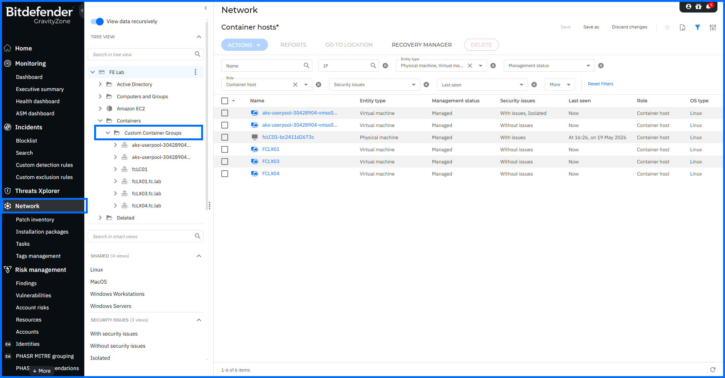Toggle the blue filter funnel icon
The height and width of the screenshot is (378, 725).
coord(698,27)
